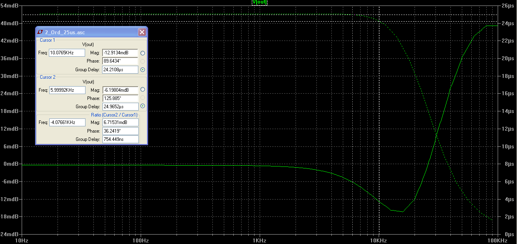Click the Cursor 1 Phase field showing 89.6434°
The height and width of the screenshot is (244, 517).
pos(120,61)
